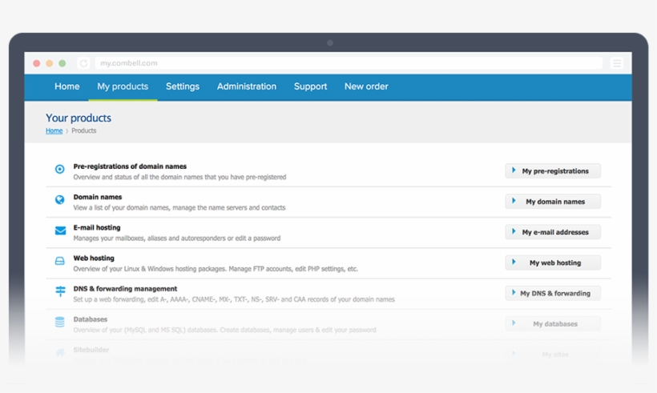Click the Web hosting drive icon
Image resolution: width=657 pixels, height=393 pixels.
pos(60,261)
